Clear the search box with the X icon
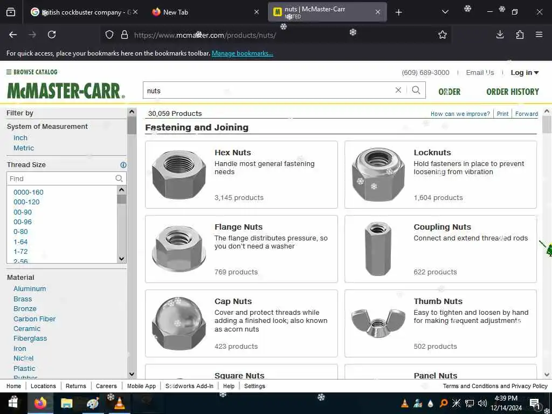552x414 pixels. (x=398, y=90)
